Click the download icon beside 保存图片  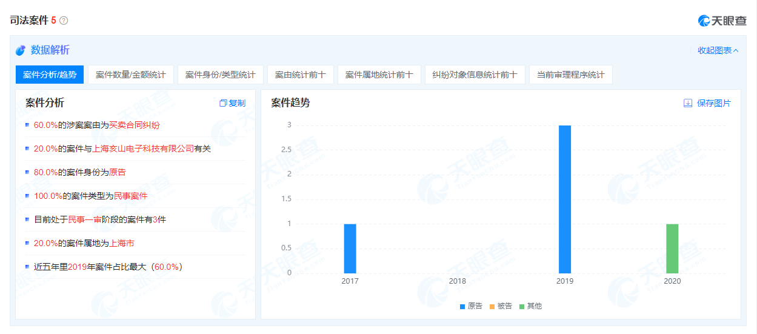click(x=688, y=103)
